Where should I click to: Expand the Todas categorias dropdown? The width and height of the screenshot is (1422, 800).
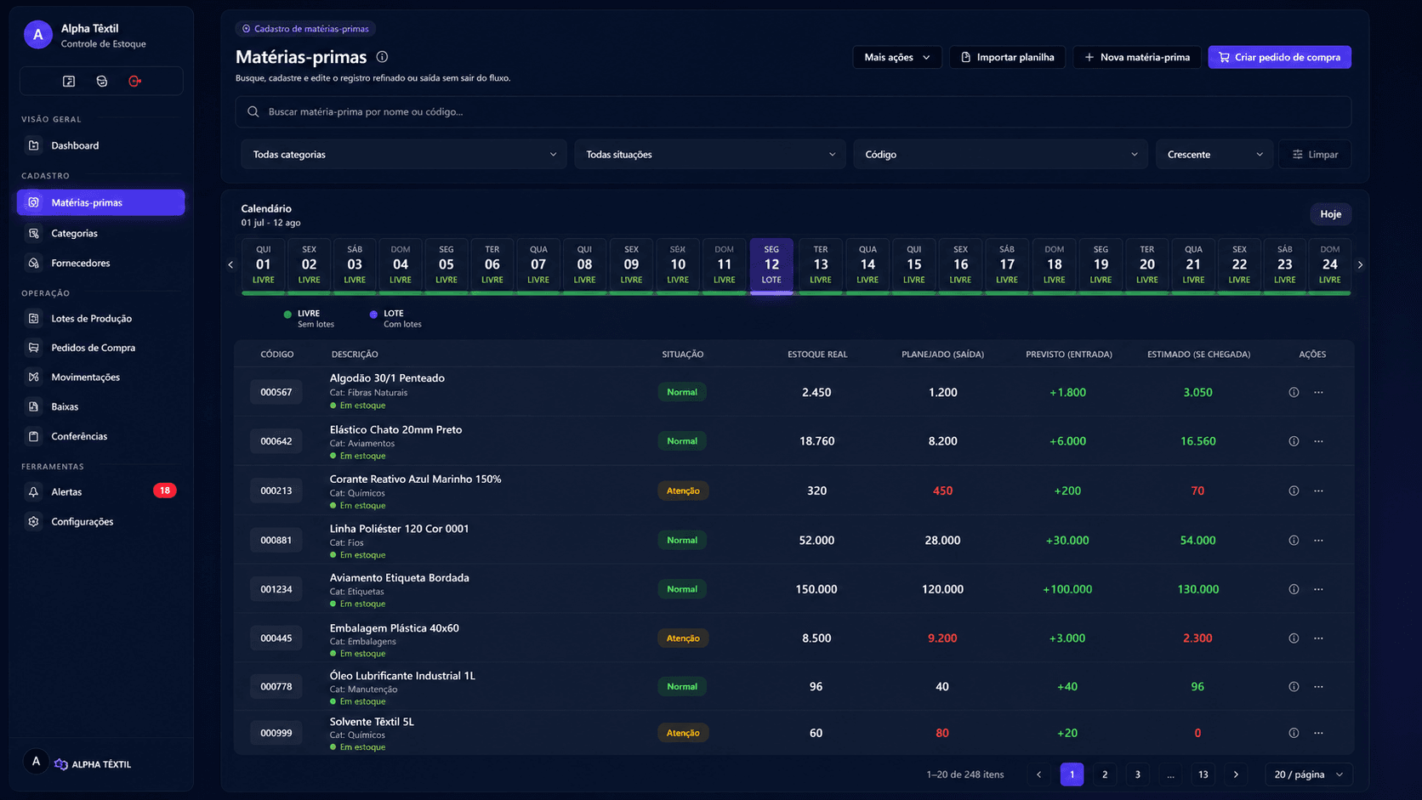[404, 155]
